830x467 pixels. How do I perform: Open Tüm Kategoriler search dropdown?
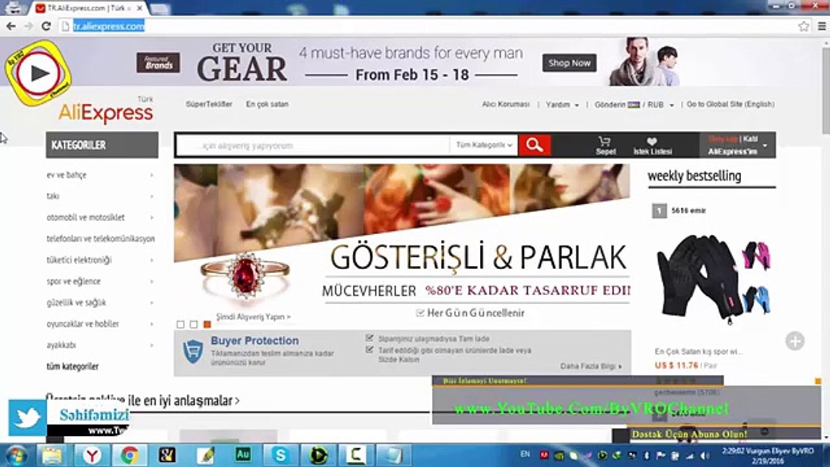coord(484,145)
